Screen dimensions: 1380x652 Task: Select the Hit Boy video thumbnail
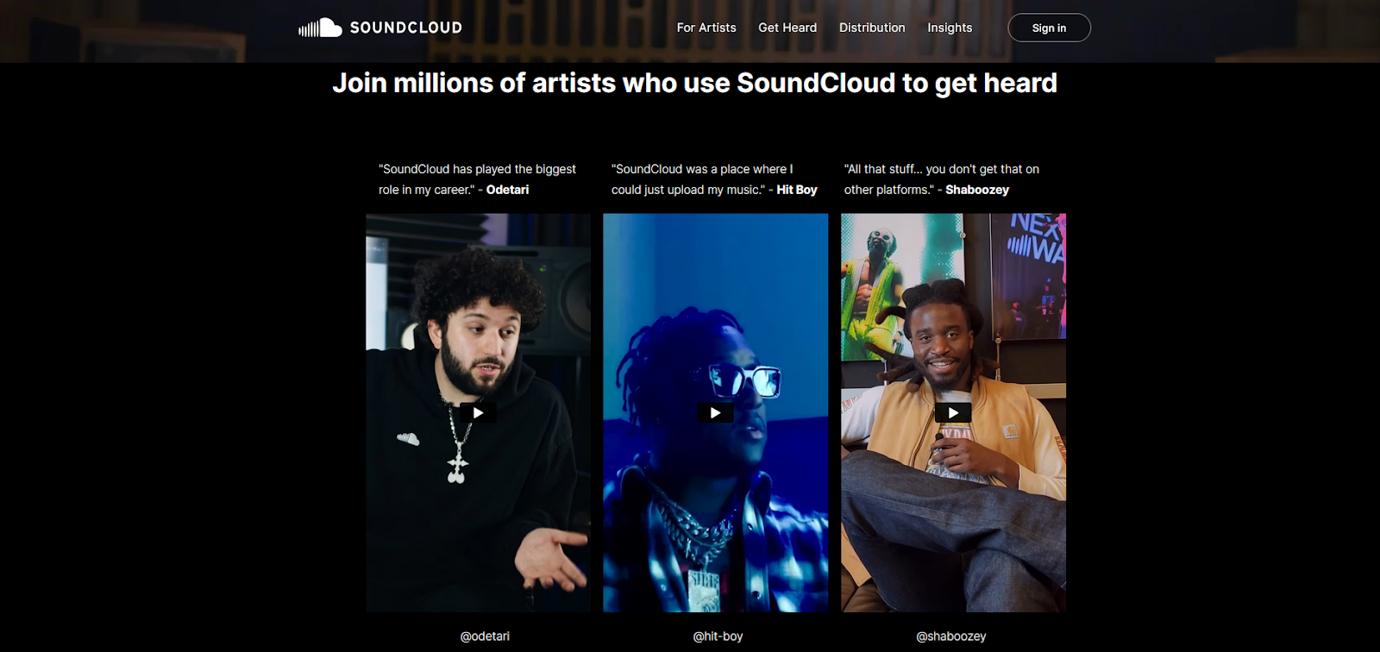click(715, 413)
